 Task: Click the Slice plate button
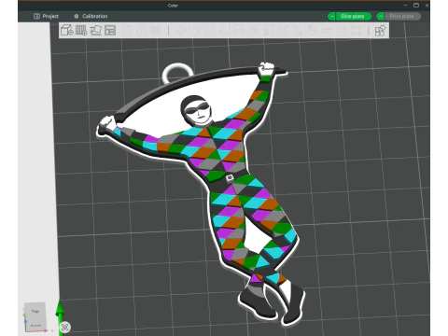[x=353, y=16]
